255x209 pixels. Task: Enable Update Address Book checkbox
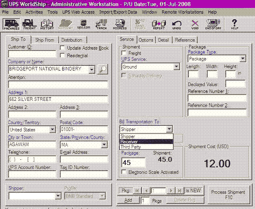point(62,48)
